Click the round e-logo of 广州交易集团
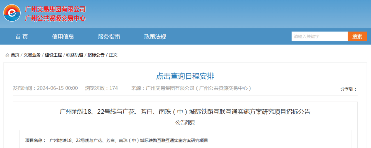Screen dimensions: 371x148 12,13
